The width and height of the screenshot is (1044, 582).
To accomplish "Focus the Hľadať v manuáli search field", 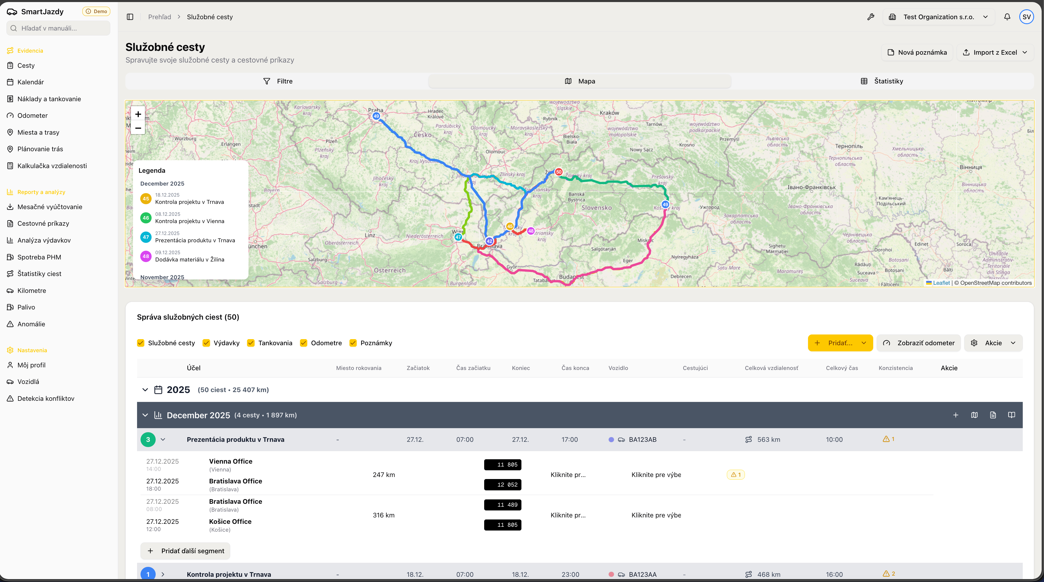I will pyautogui.click(x=58, y=28).
